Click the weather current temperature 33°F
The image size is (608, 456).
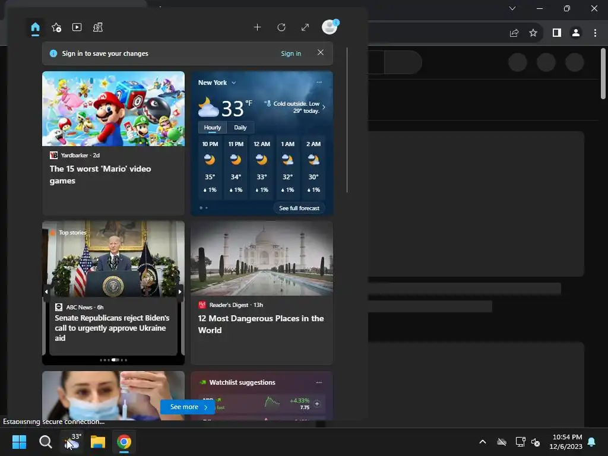coord(236,109)
